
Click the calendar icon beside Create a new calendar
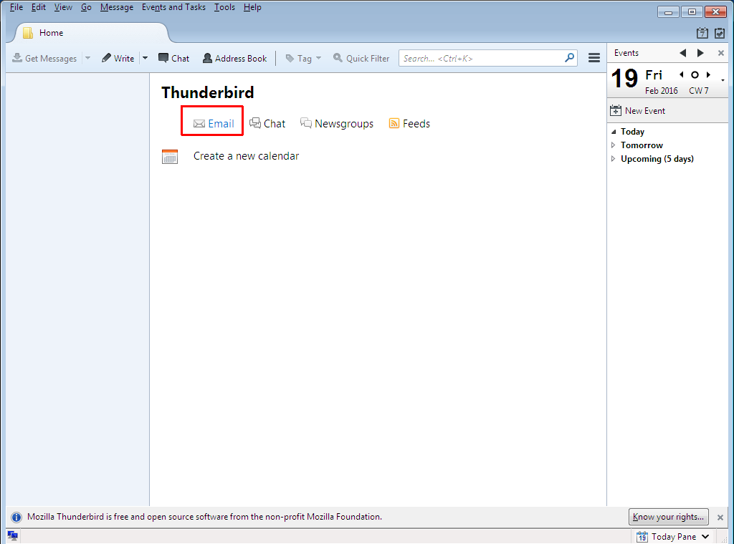pos(170,157)
